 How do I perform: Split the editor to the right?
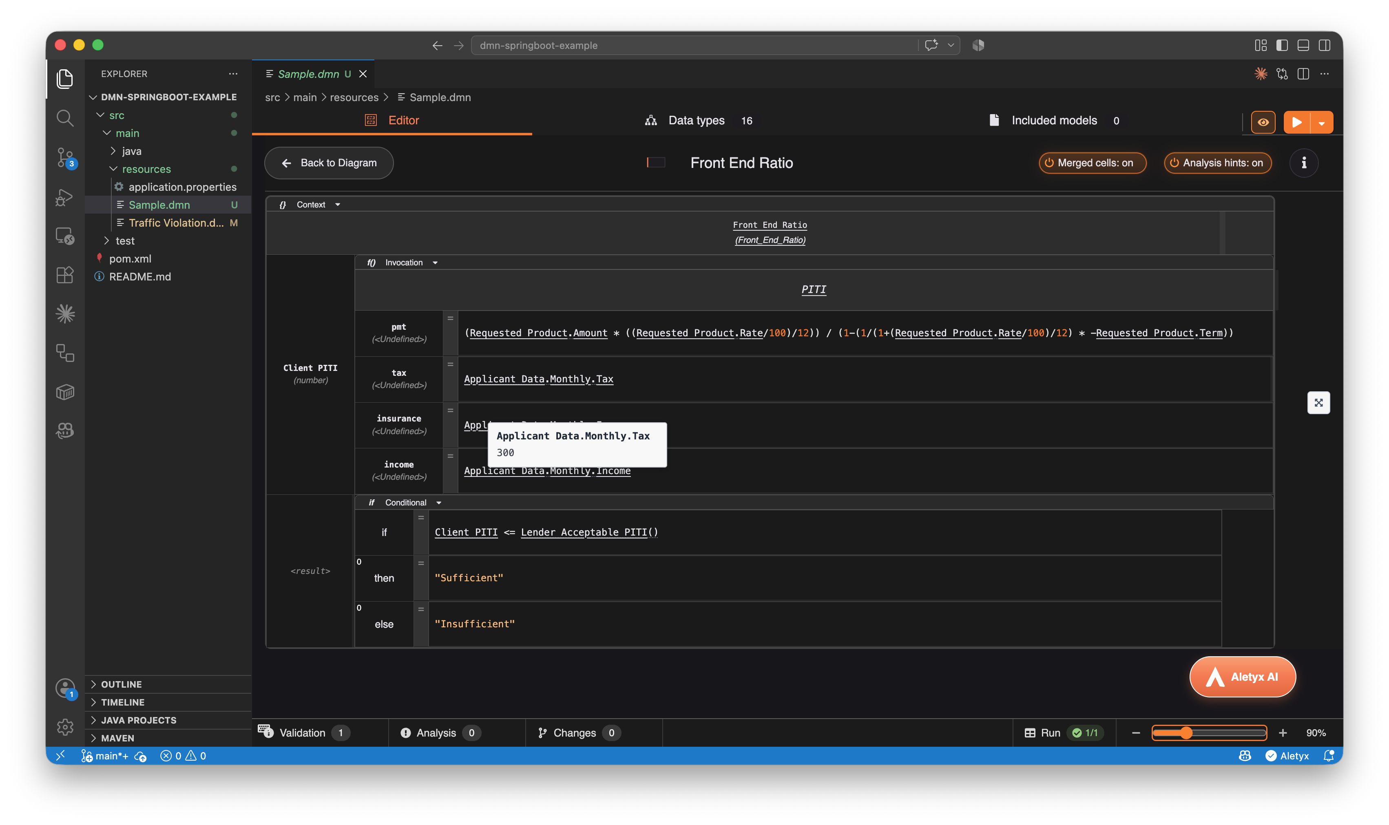click(1303, 73)
